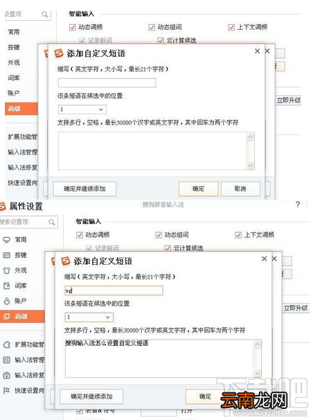The width and height of the screenshot is (313, 420).
Task: Toggle 动态调频 checkbox in upper settings window
Action: tap(73, 27)
